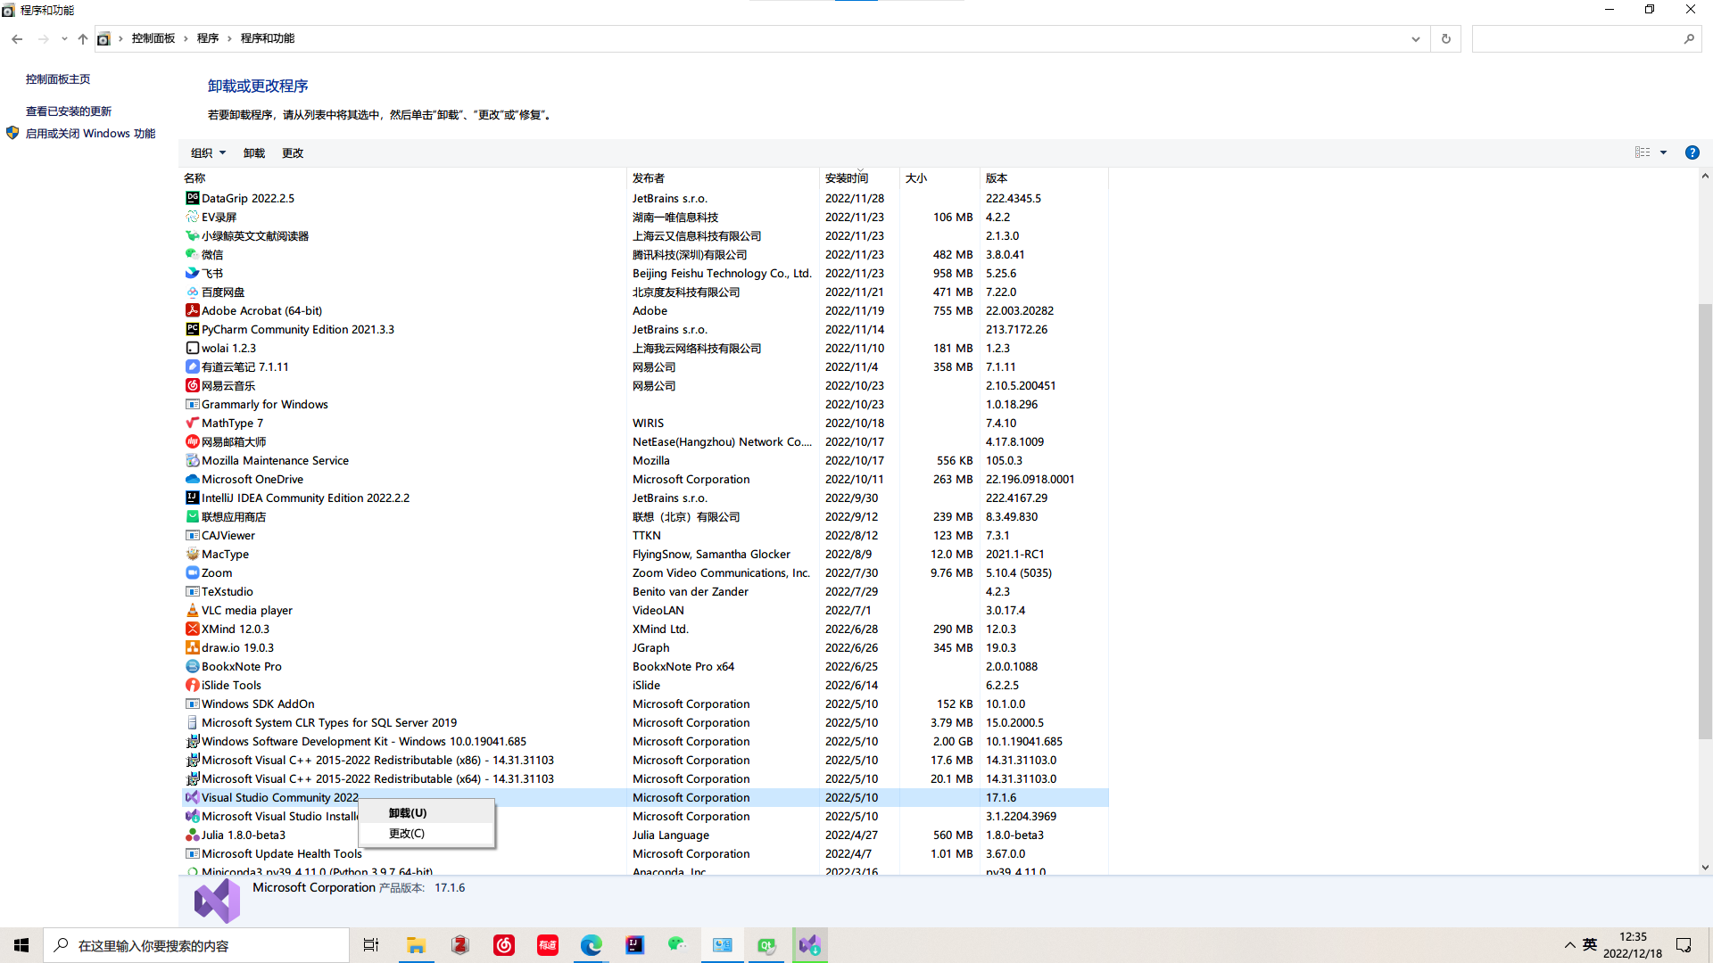Expand the address bar history dropdown

[1415, 38]
